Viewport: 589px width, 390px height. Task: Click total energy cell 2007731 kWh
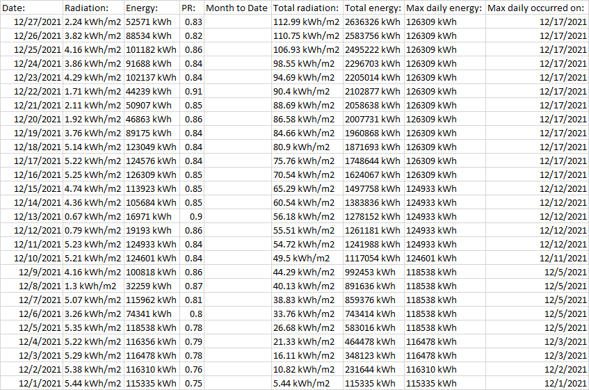(x=373, y=119)
